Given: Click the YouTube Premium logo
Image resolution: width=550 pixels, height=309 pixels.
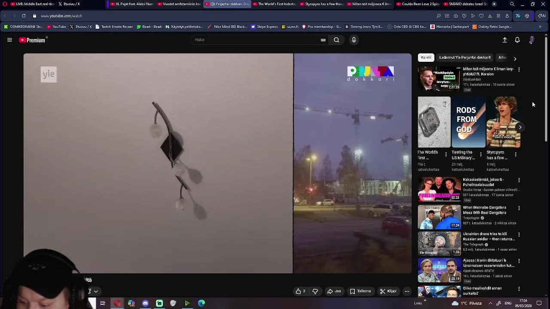Looking at the screenshot, I should [33, 40].
